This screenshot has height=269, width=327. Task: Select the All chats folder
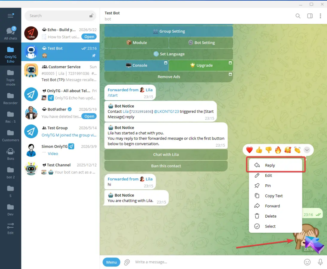coord(11,33)
